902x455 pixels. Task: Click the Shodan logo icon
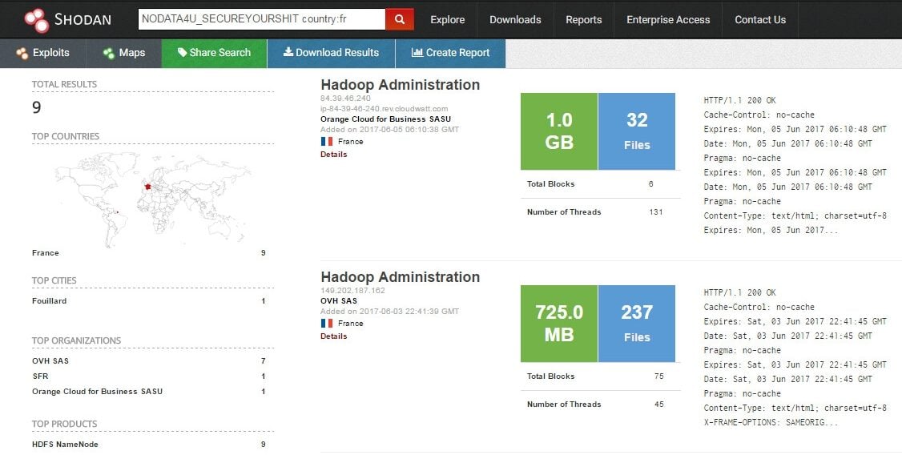tap(37, 19)
